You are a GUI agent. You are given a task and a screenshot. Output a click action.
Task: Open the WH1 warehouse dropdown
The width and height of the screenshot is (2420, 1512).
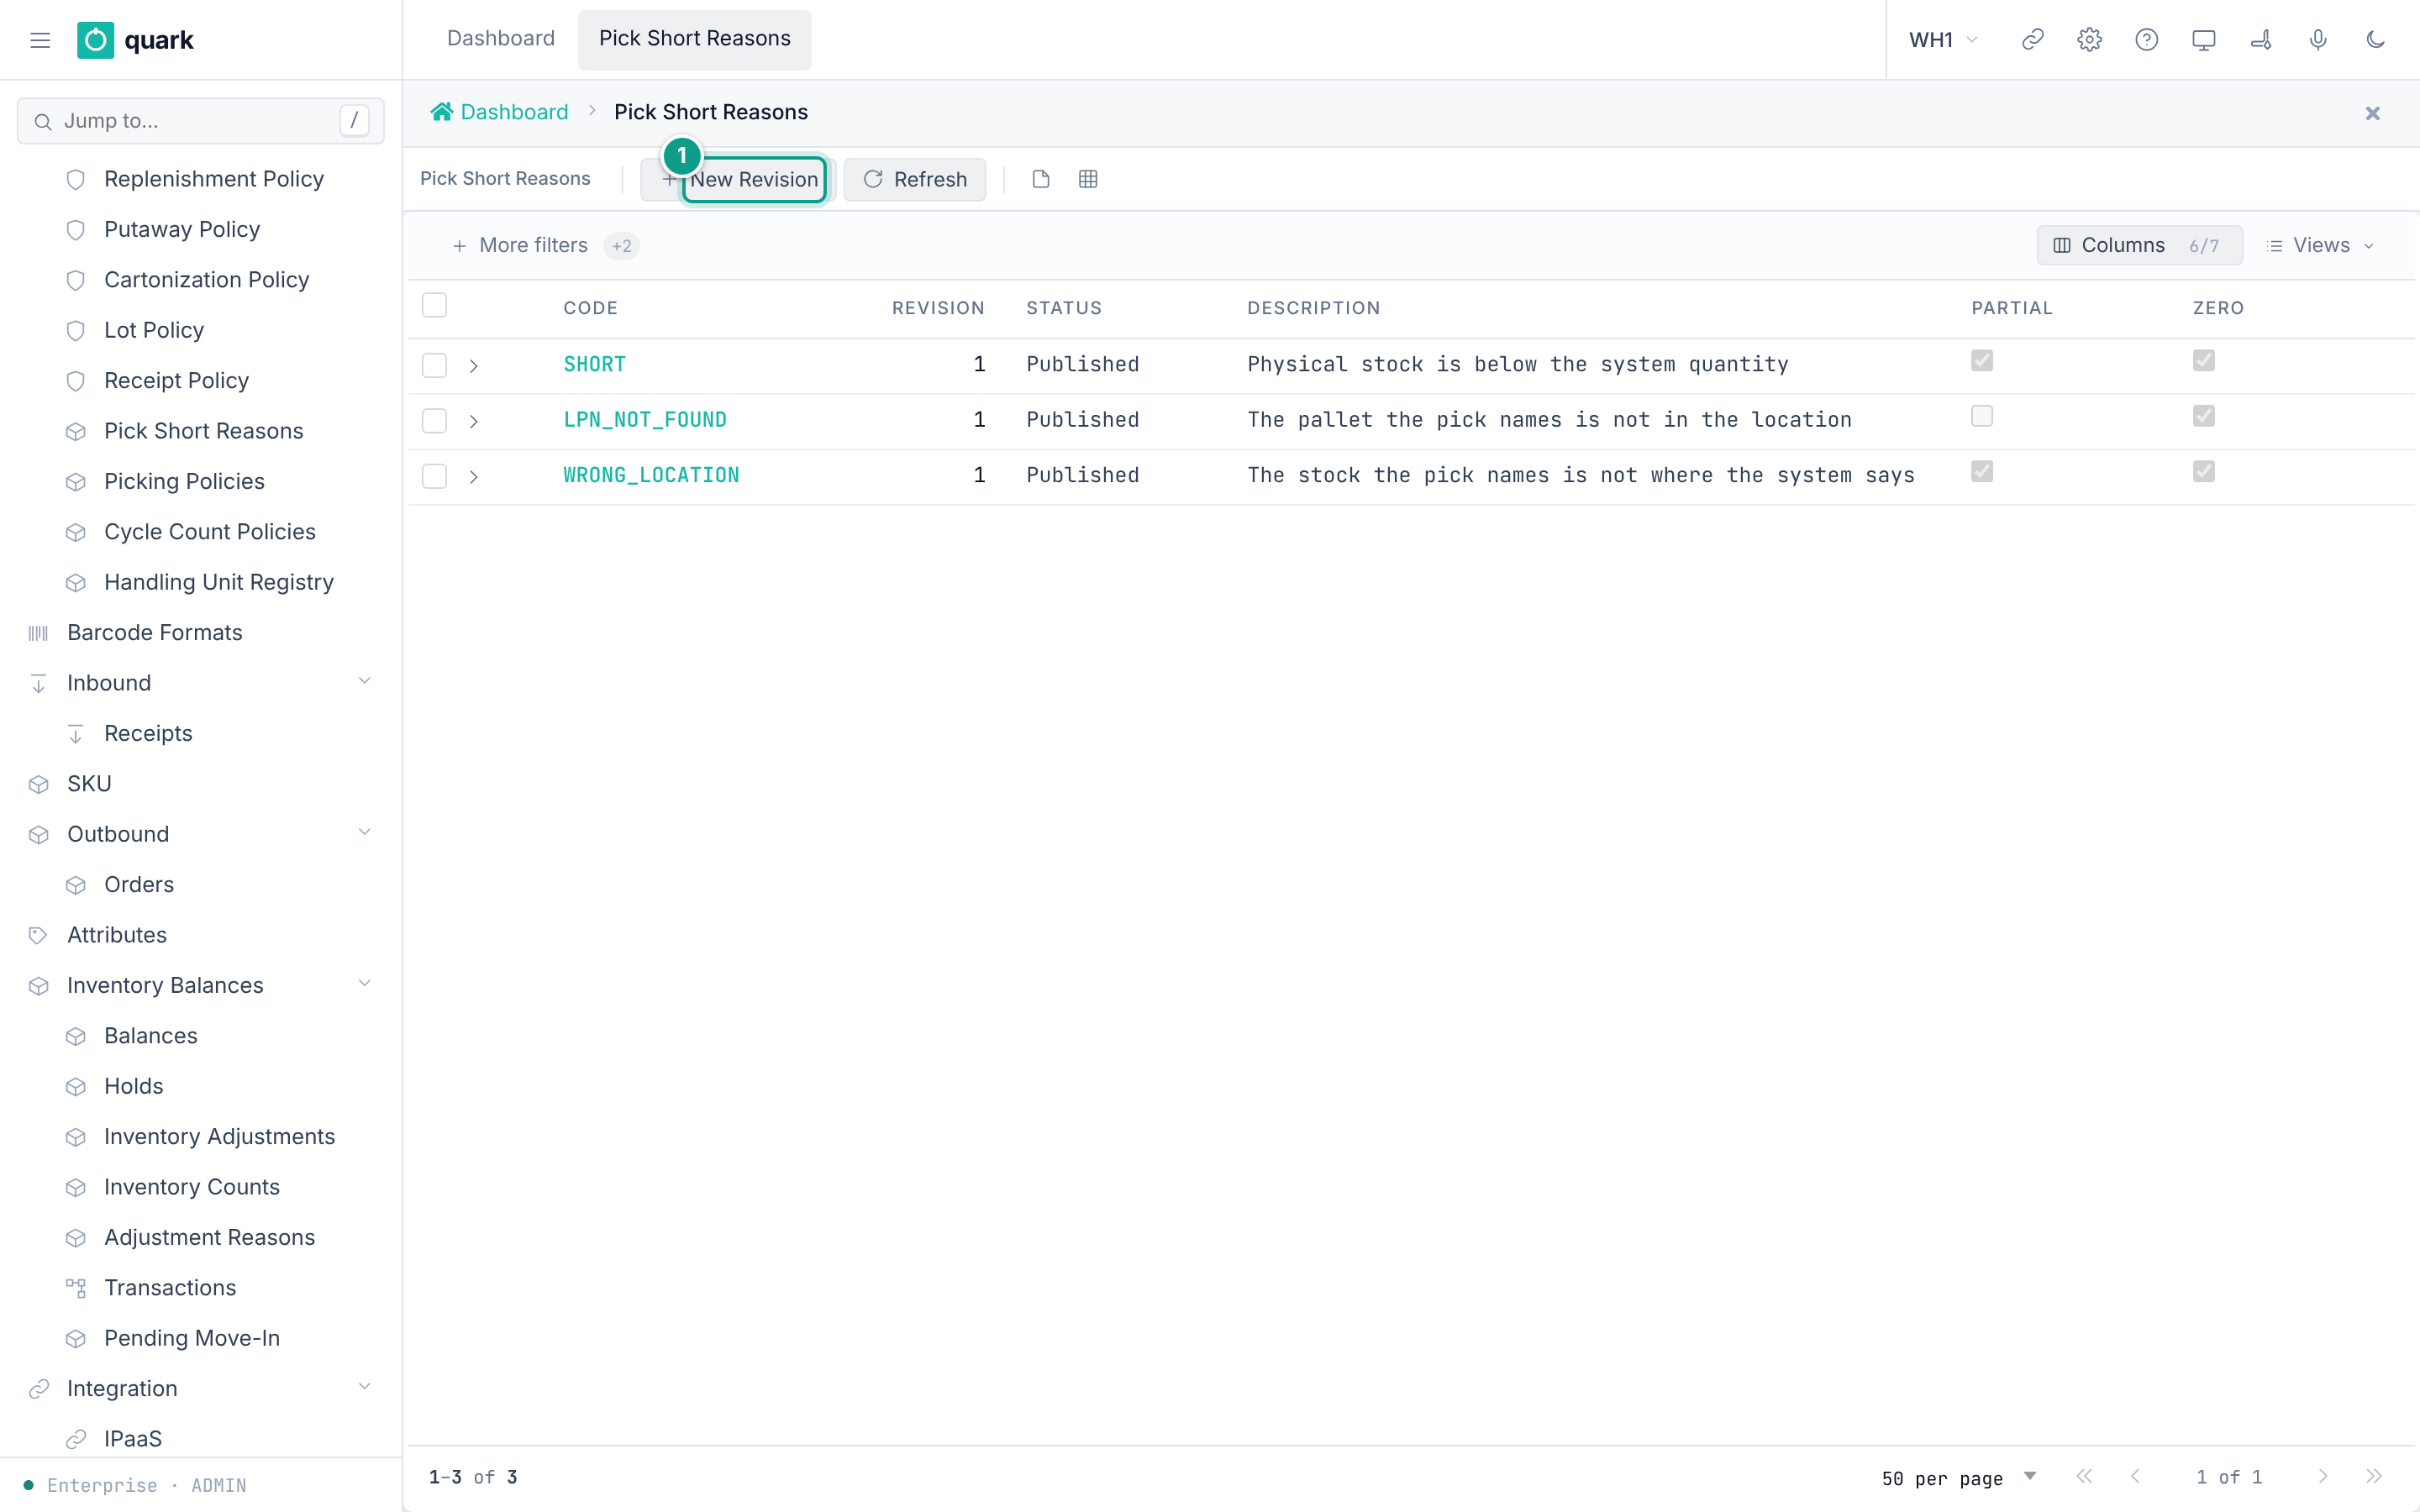click(x=1942, y=40)
